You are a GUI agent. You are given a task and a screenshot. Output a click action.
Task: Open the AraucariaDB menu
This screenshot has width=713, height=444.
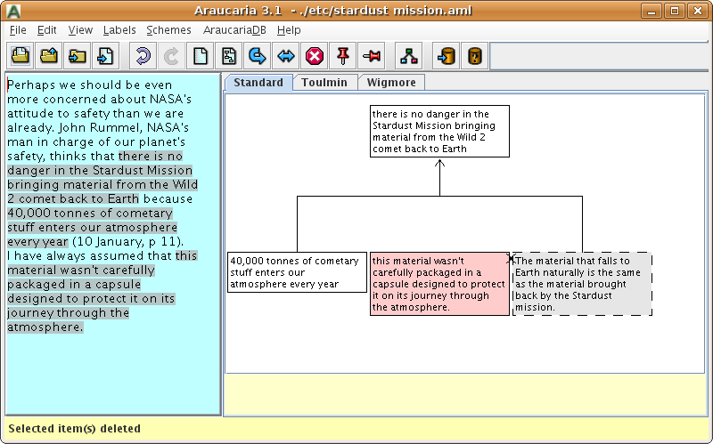234,30
